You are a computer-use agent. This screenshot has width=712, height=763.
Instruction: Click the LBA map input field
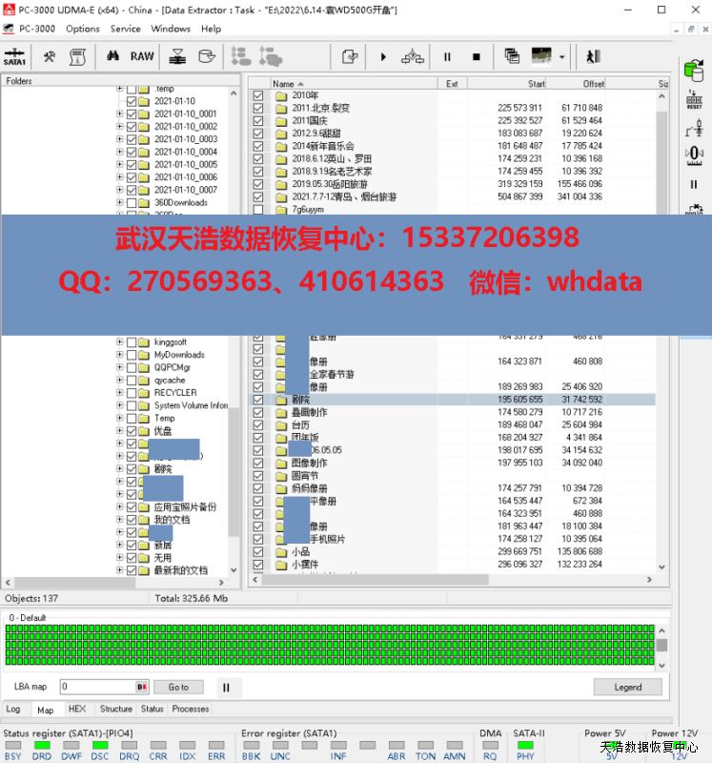click(x=97, y=687)
